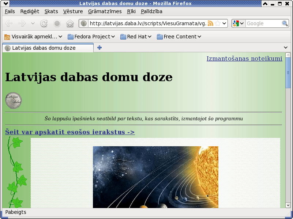Click the Google search input field

pyautogui.click(x=263, y=23)
